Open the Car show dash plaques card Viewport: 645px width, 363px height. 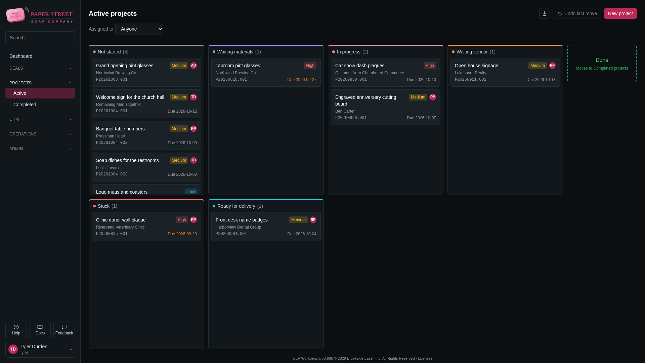tap(385, 72)
